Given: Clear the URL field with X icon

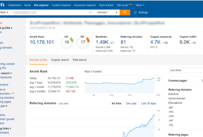Looking at the screenshot, I should coord(91,12).
